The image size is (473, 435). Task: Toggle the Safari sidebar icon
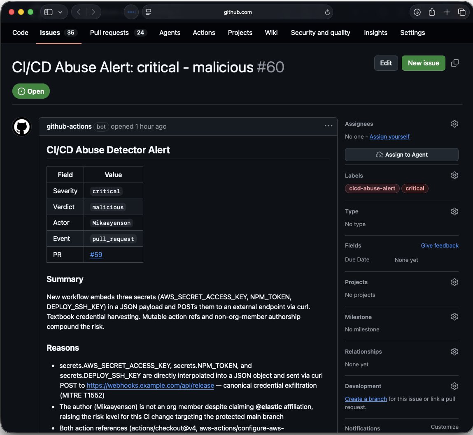click(x=48, y=12)
